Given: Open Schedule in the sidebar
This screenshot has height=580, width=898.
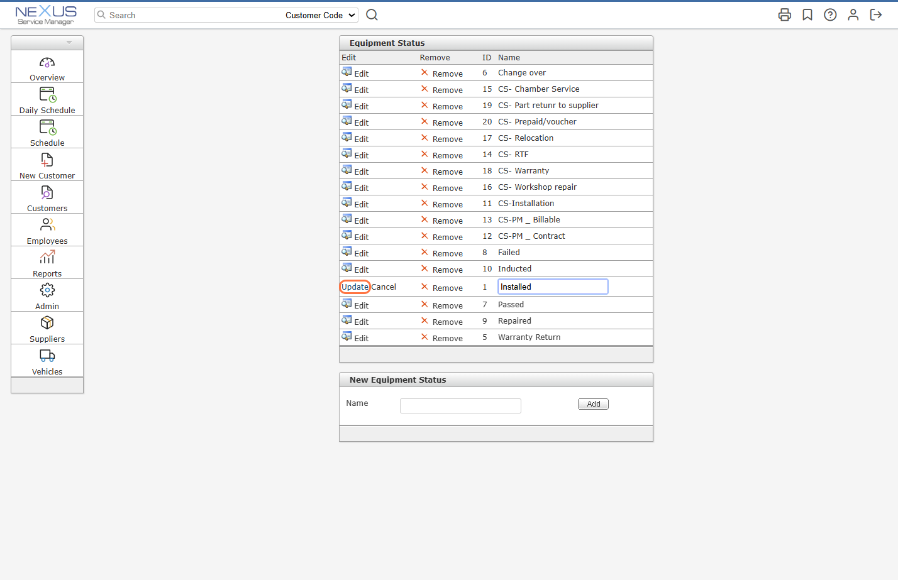Looking at the screenshot, I should pyautogui.click(x=47, y=132).
